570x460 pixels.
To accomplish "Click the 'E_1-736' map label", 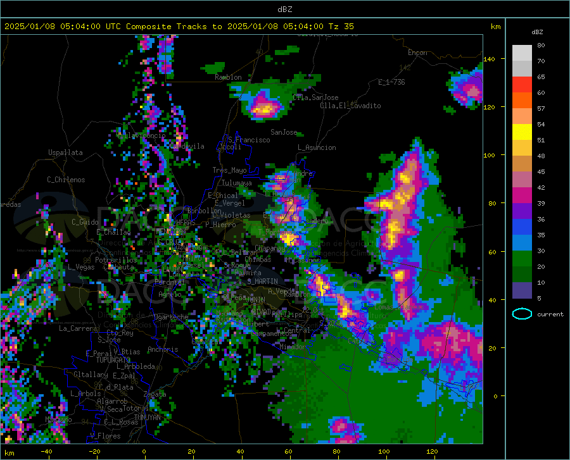I will [391, 82].
